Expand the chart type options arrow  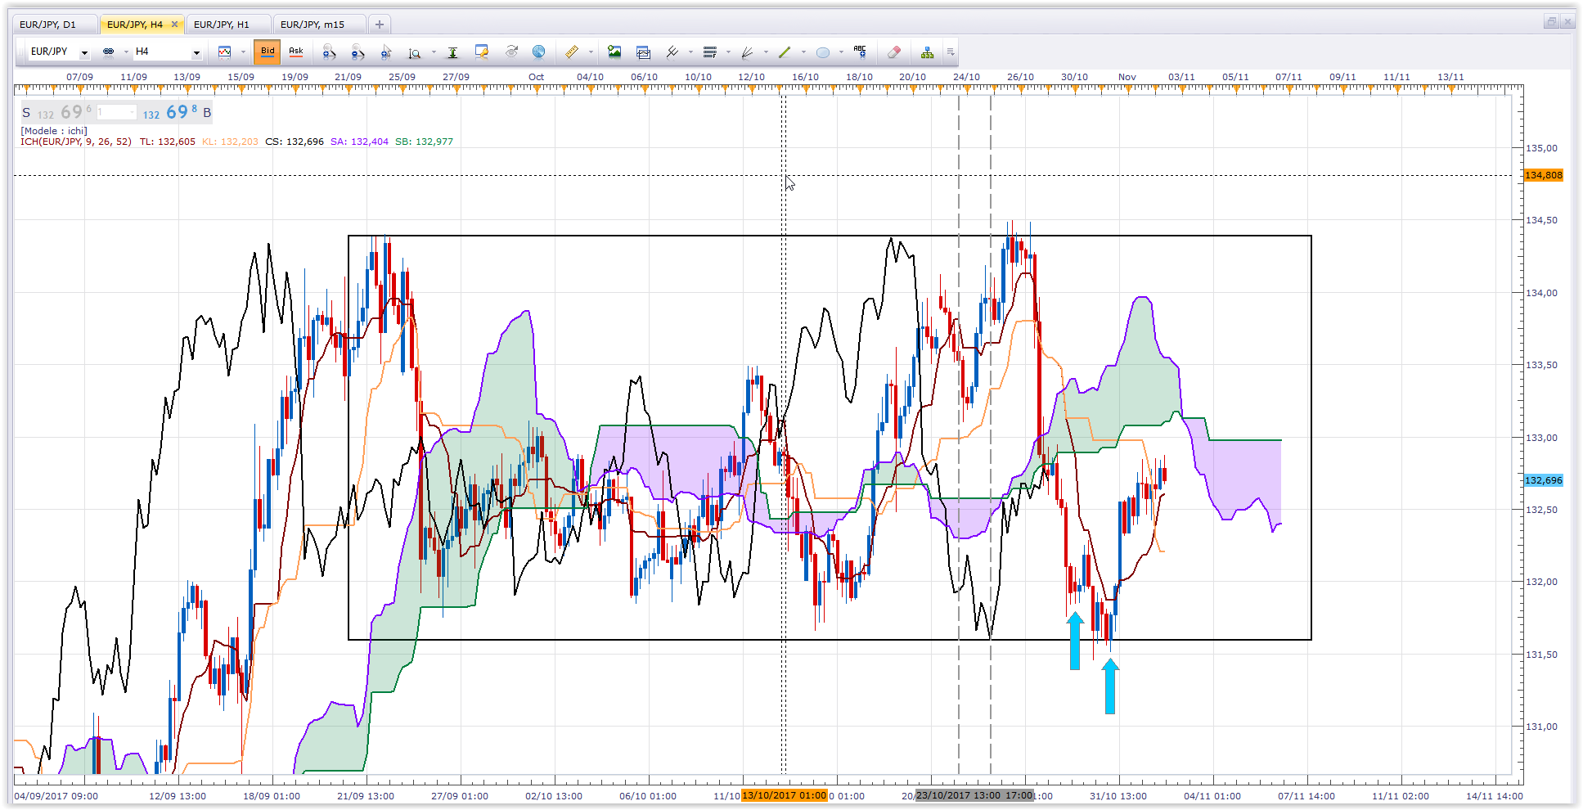[x=243, y=52]
